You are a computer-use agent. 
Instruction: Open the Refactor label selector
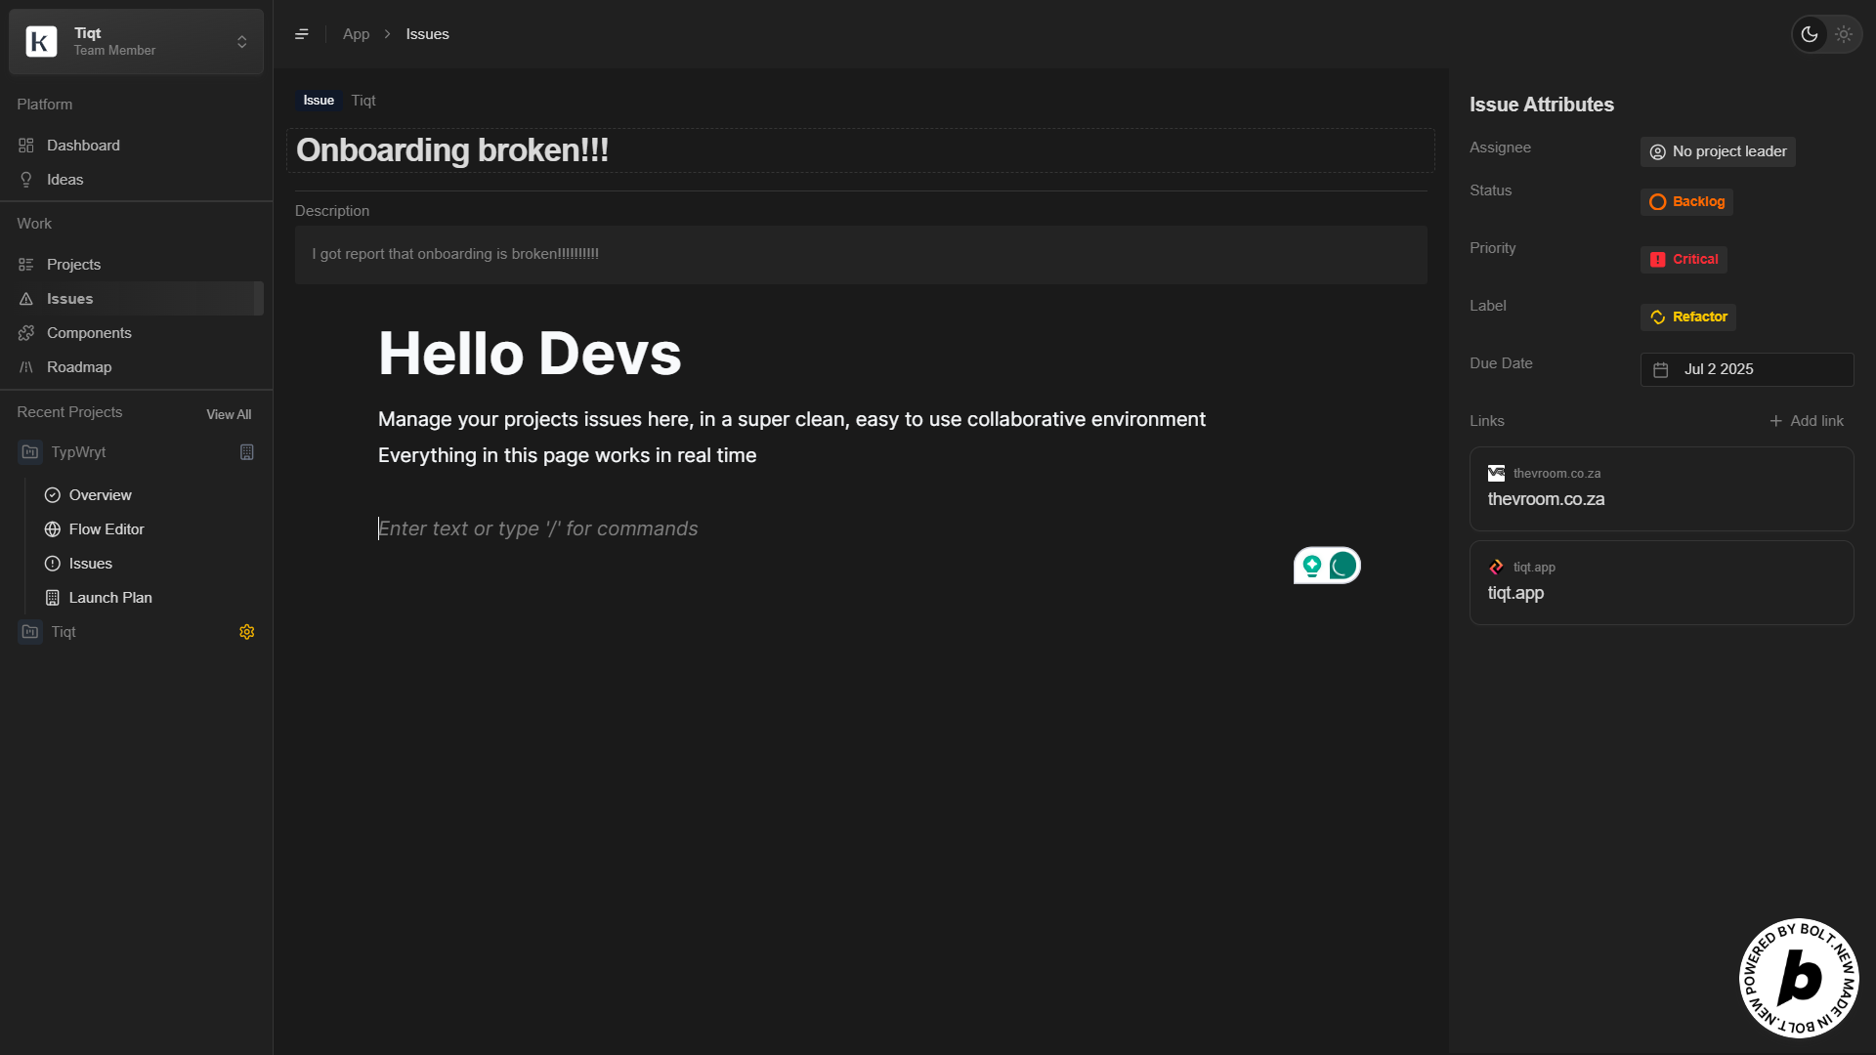(x=1687, y=317)
